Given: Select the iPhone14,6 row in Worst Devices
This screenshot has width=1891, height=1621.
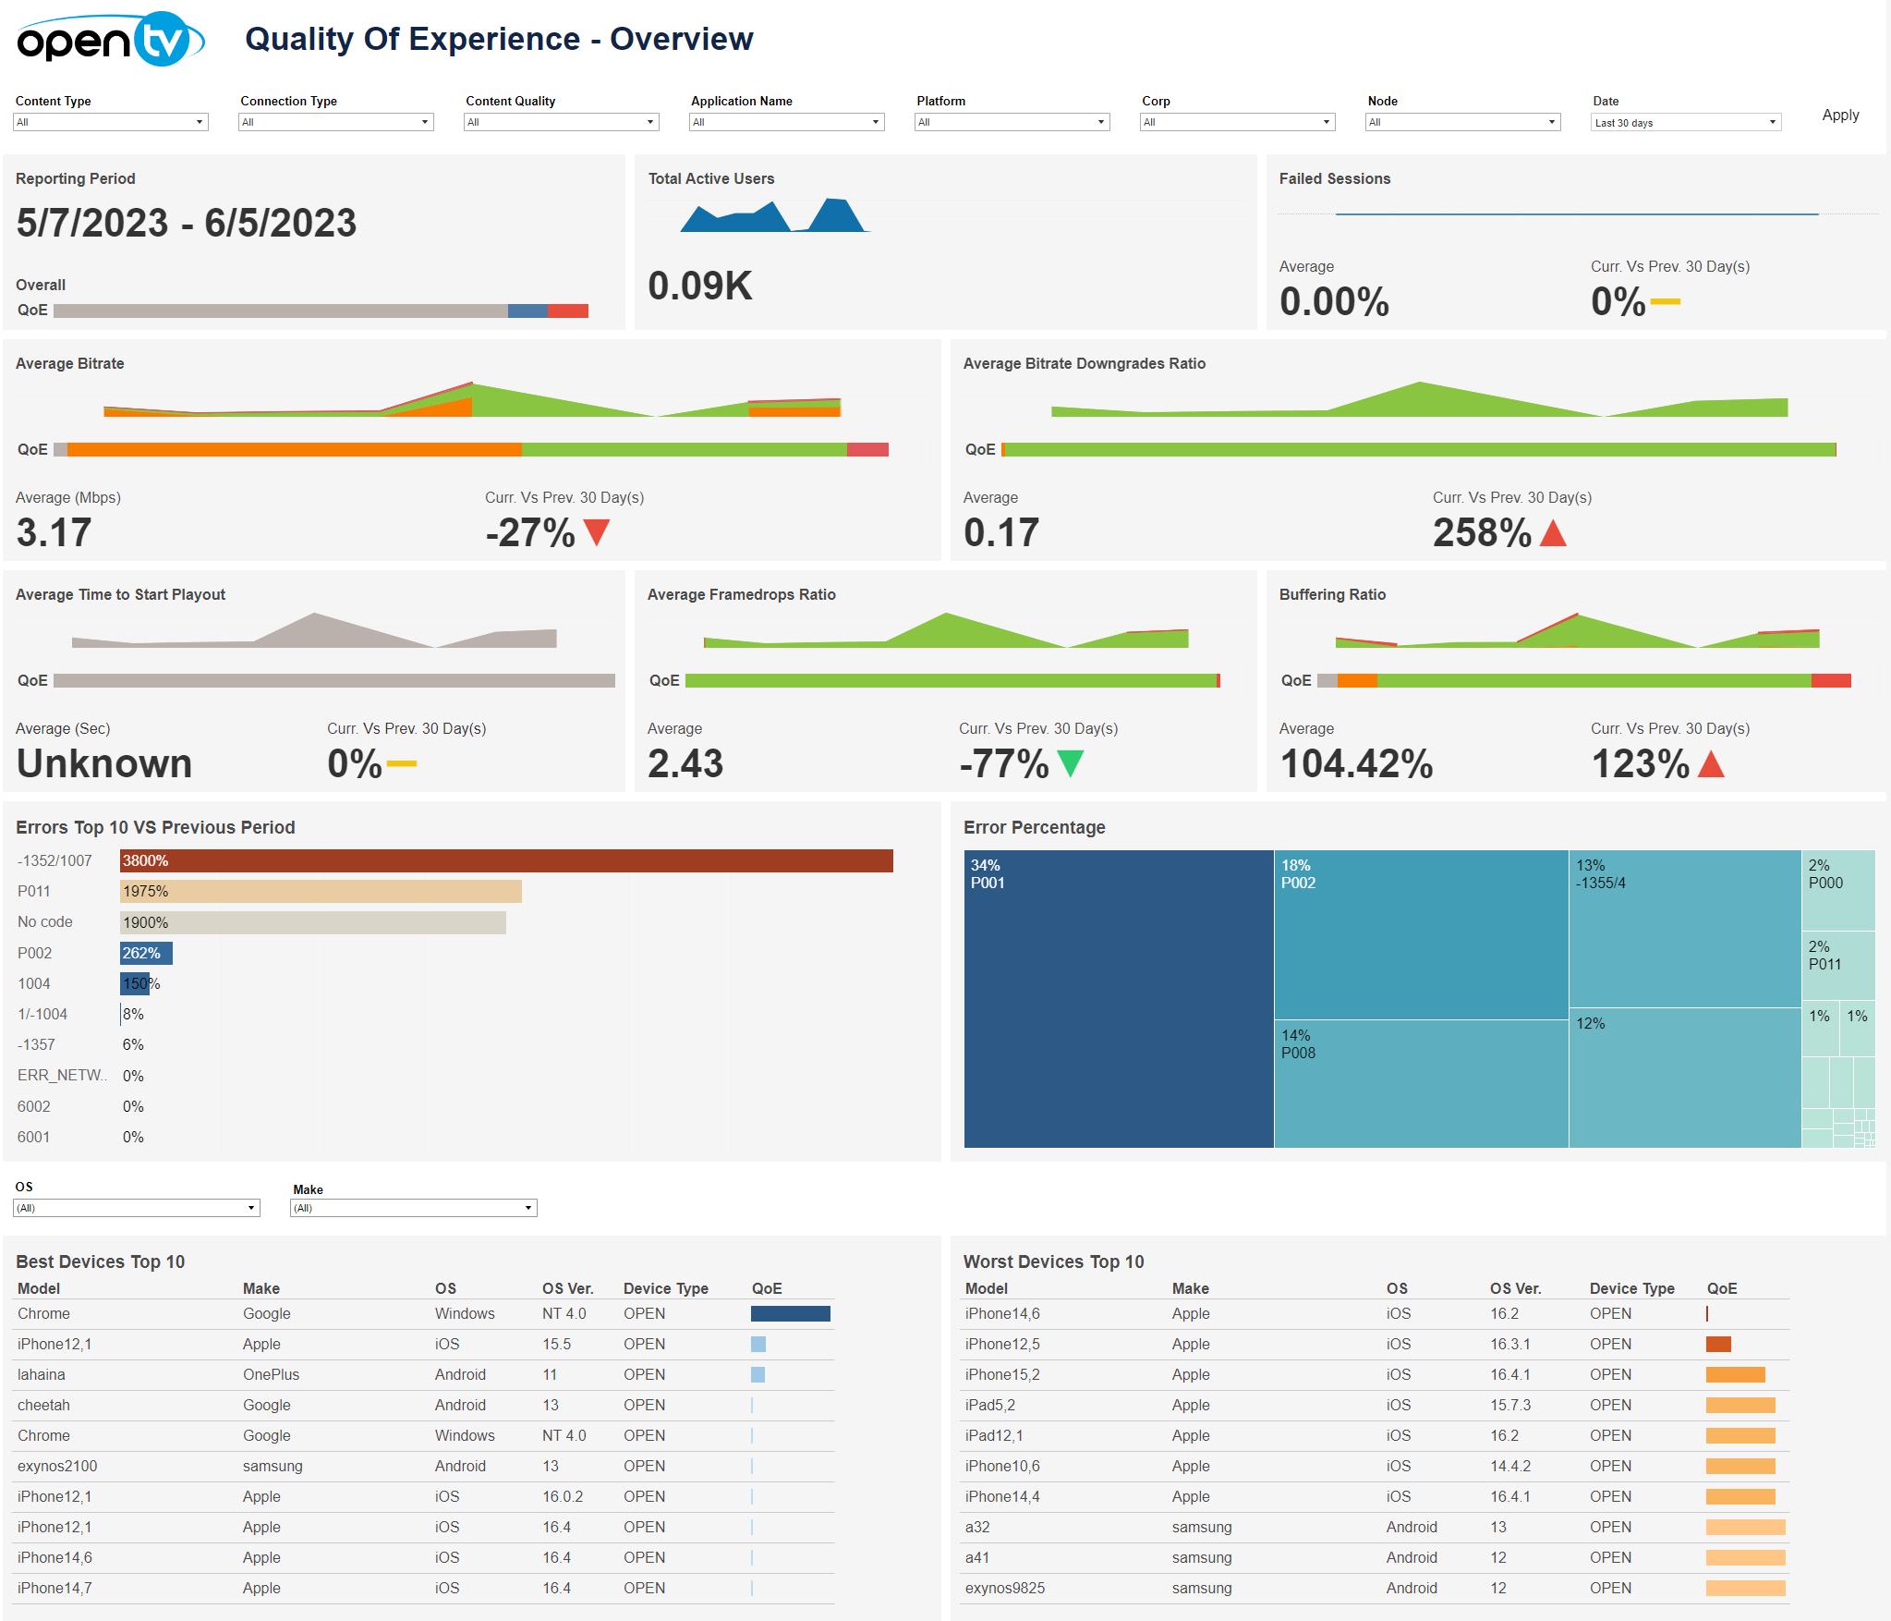Looking at the screenshot, I should coord(1001,1313).
